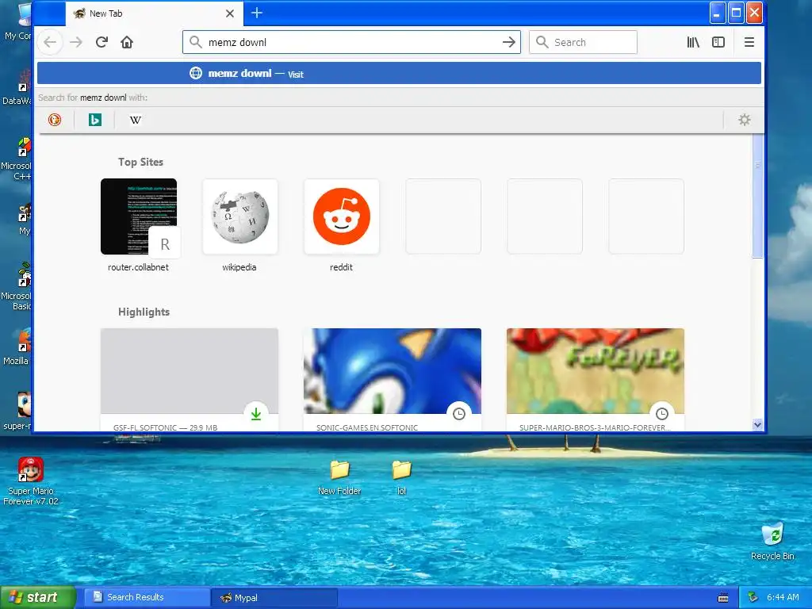Open Super Mario Forever highlight card

(596, 380)
